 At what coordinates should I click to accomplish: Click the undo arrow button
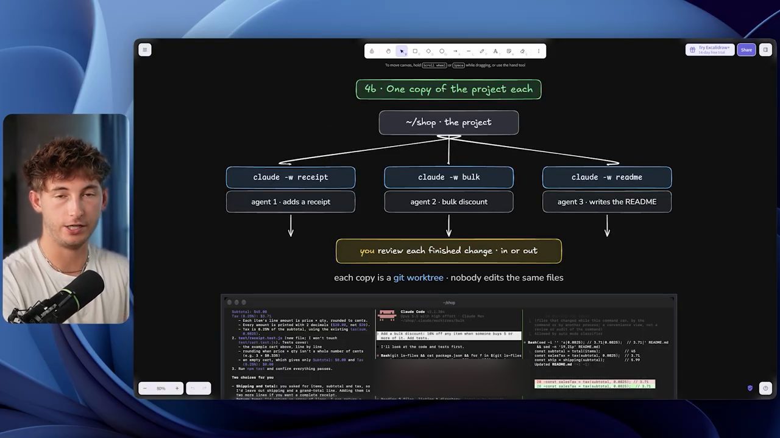(193, 388)
